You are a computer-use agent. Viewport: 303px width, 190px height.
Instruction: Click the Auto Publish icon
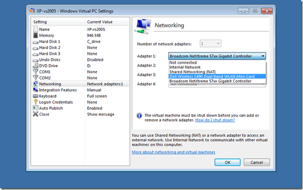36,108
